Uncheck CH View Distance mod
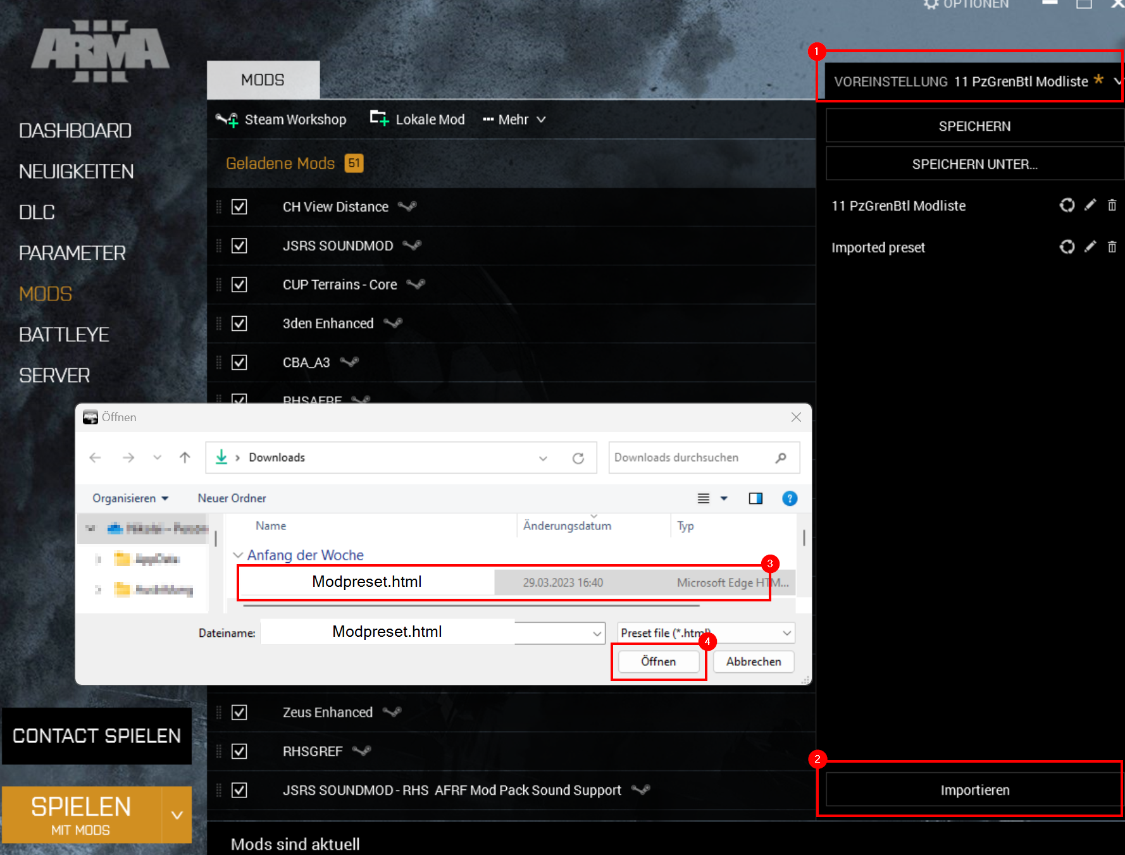 coord(239,207)
